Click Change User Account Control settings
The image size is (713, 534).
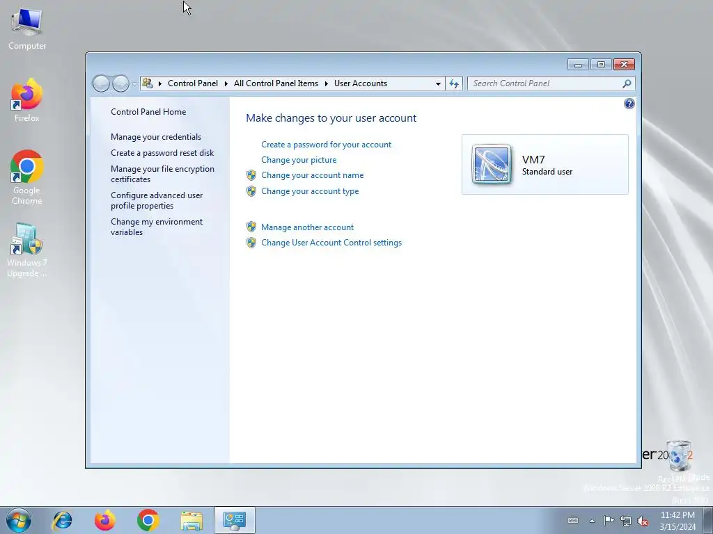point(331,243)
